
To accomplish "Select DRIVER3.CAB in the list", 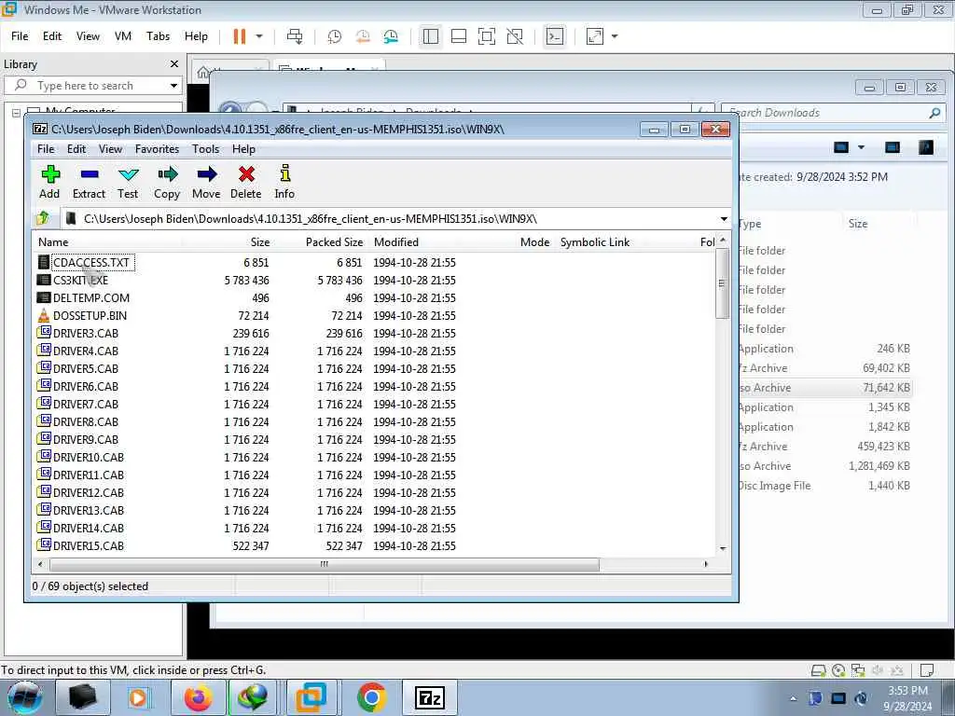I will (85, 333).
